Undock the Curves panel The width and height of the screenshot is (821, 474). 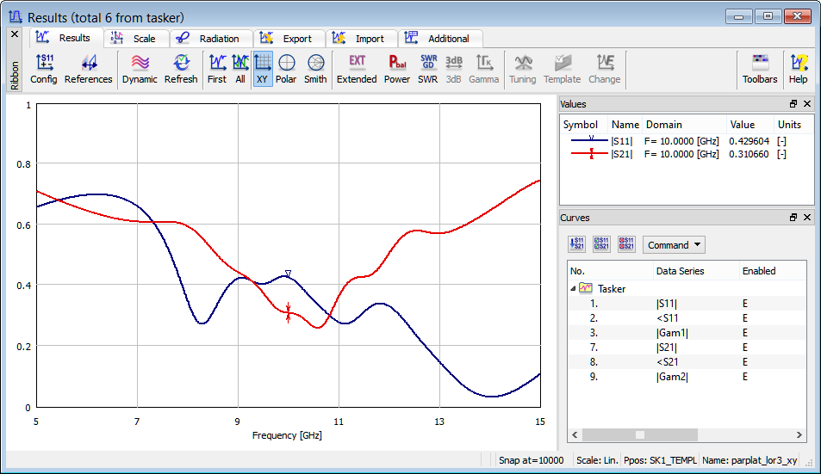point(793,218)
